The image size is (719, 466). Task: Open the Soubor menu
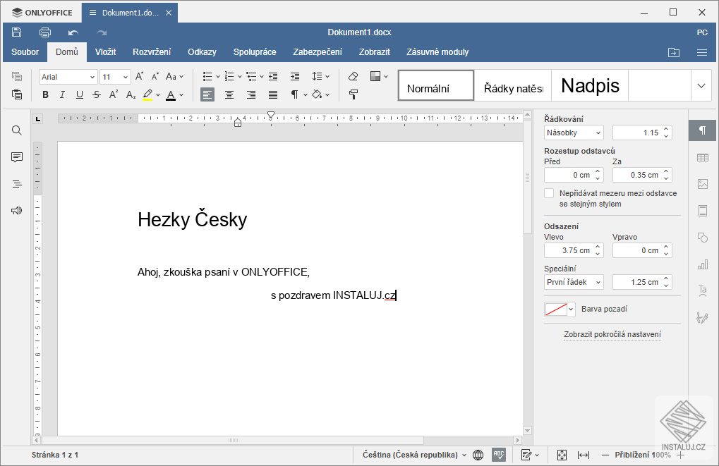(x=25, y=51)
